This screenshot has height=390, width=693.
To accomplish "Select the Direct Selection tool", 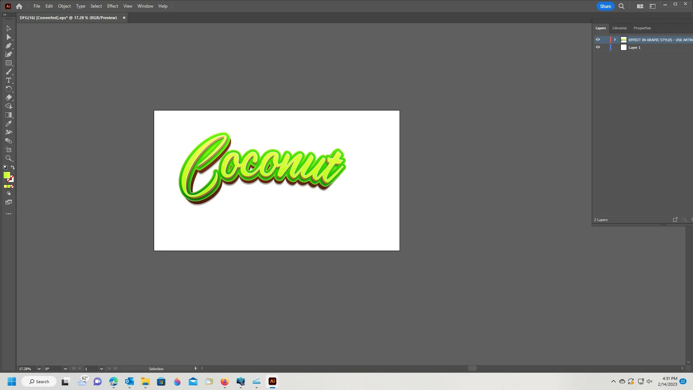I will click(x=9, y=37).
